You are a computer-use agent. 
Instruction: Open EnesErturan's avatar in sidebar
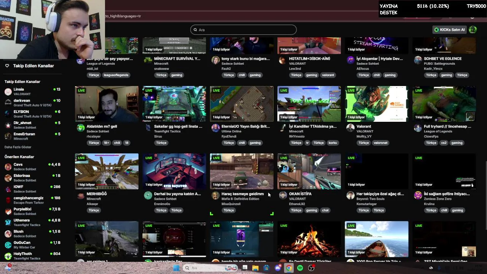pyautogui.click(x=8, y=136)
